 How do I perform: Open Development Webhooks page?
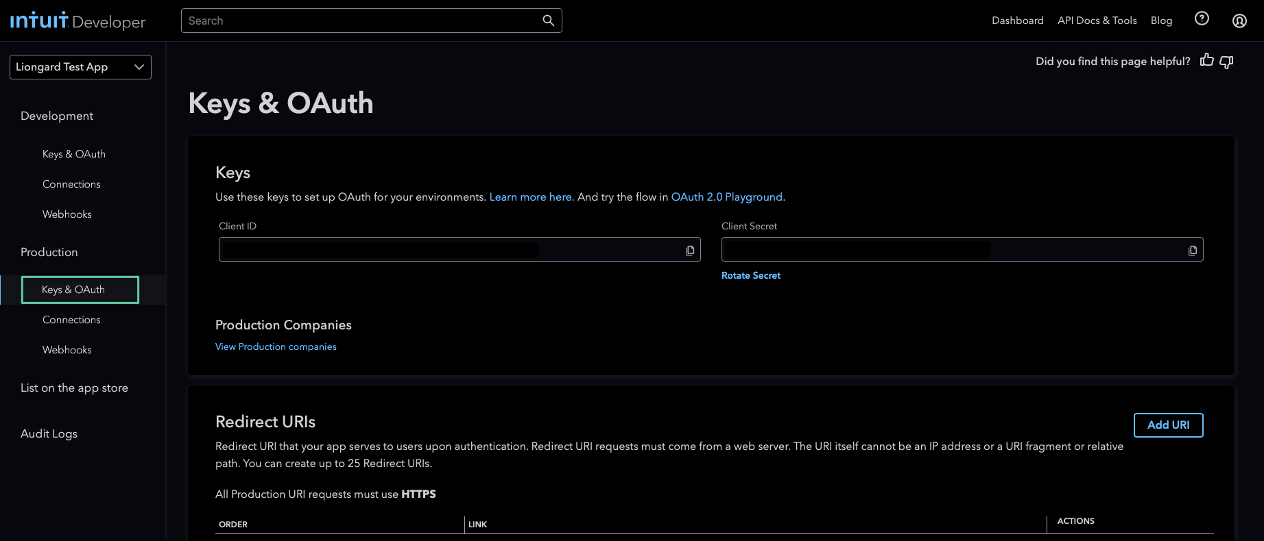point(67,214)
